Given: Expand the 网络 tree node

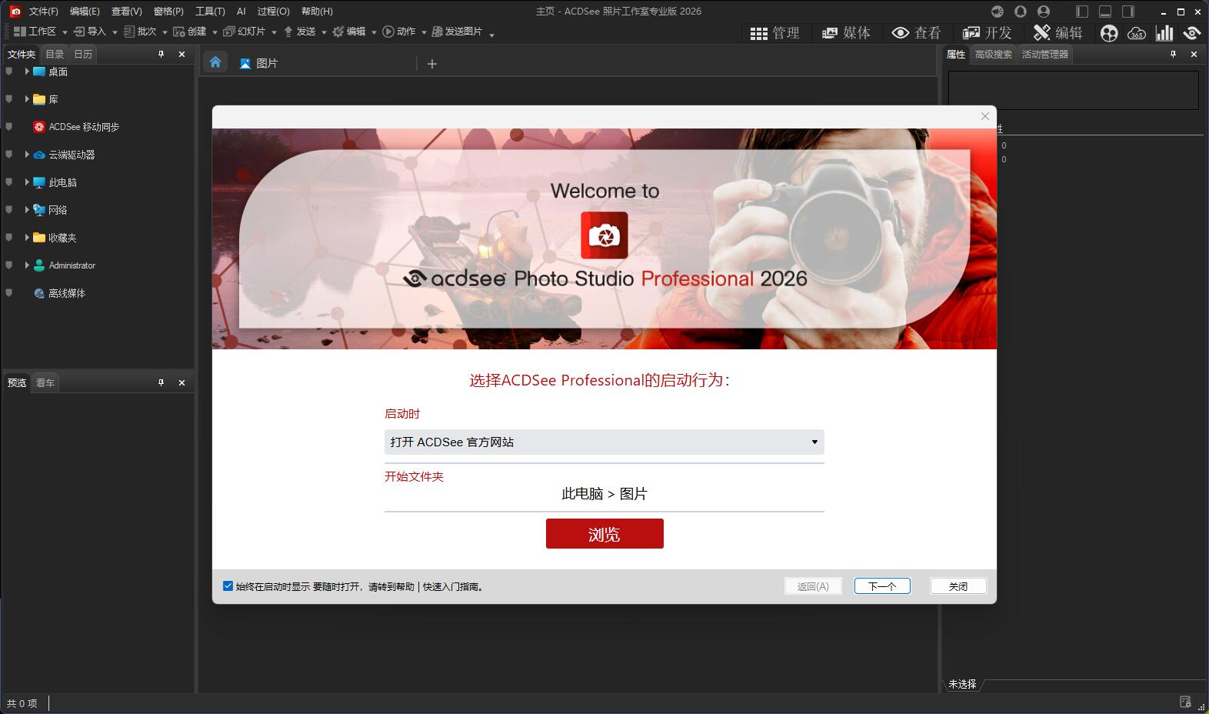Looking at the screenshot, I should tap(27, 209).
